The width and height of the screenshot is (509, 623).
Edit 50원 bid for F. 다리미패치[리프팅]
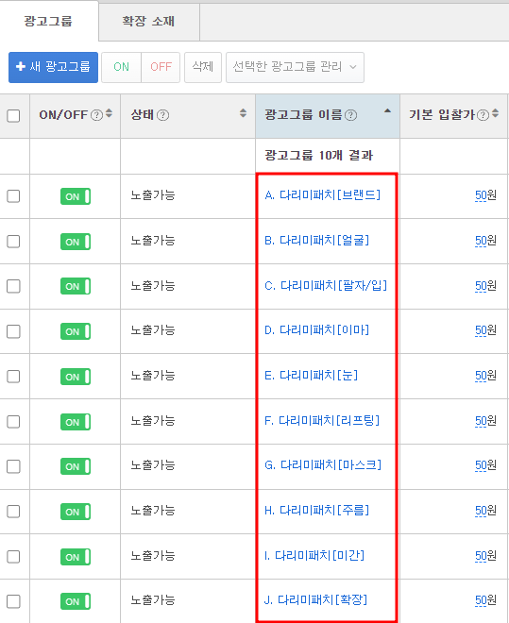coord(485,421)
